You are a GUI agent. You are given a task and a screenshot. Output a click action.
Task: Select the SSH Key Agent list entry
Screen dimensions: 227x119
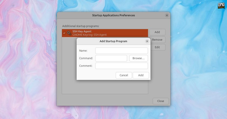click(105, 33)
